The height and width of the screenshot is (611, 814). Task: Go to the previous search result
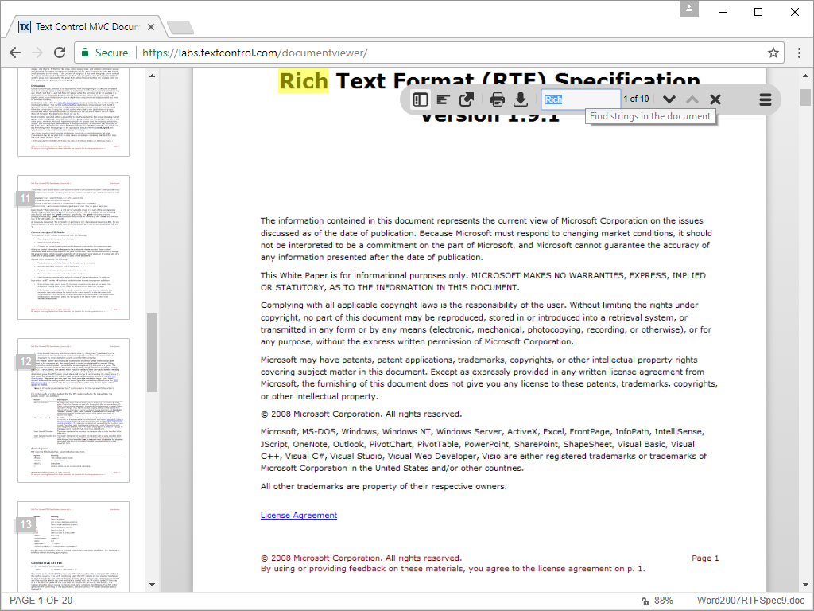click(692, 99)
